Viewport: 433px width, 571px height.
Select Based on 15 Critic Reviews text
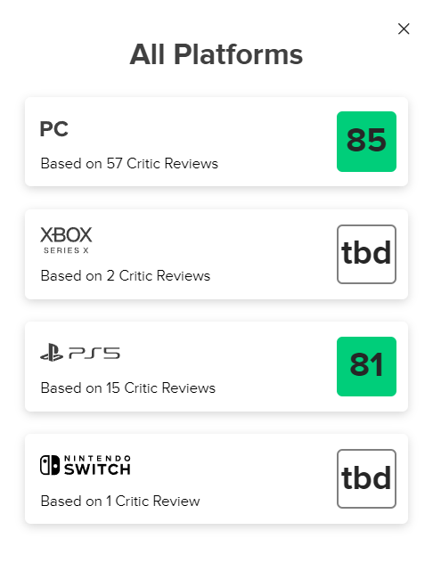[128, 387]
